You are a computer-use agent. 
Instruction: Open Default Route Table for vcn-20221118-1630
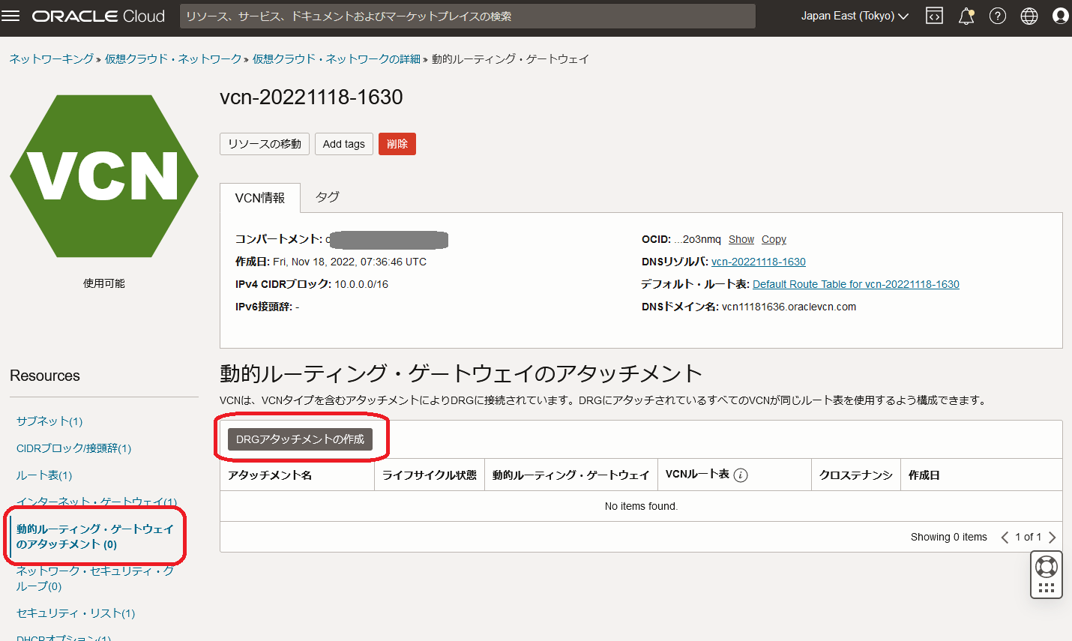pyautogui.click(x=855, y=284)
